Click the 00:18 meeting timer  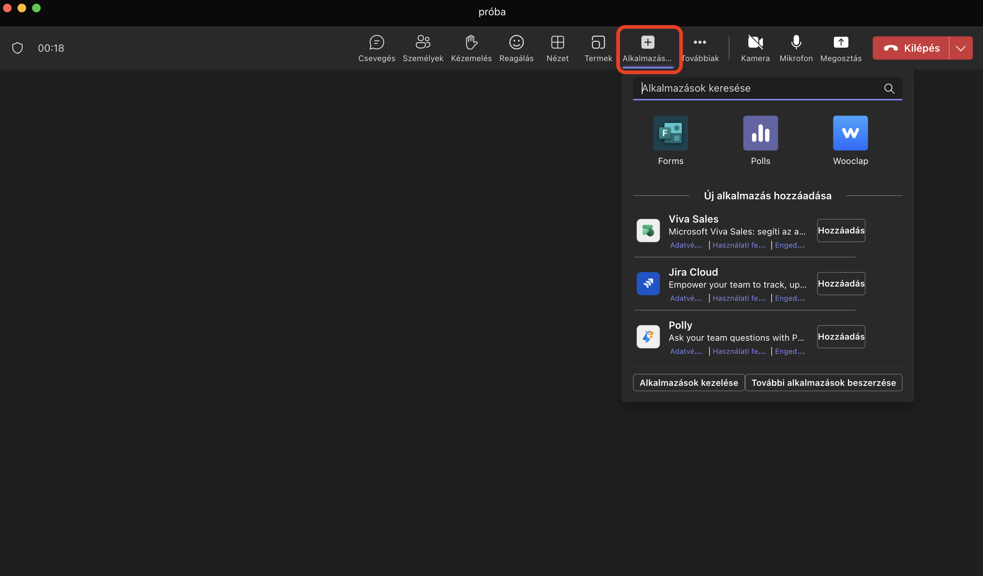(51, 48)
